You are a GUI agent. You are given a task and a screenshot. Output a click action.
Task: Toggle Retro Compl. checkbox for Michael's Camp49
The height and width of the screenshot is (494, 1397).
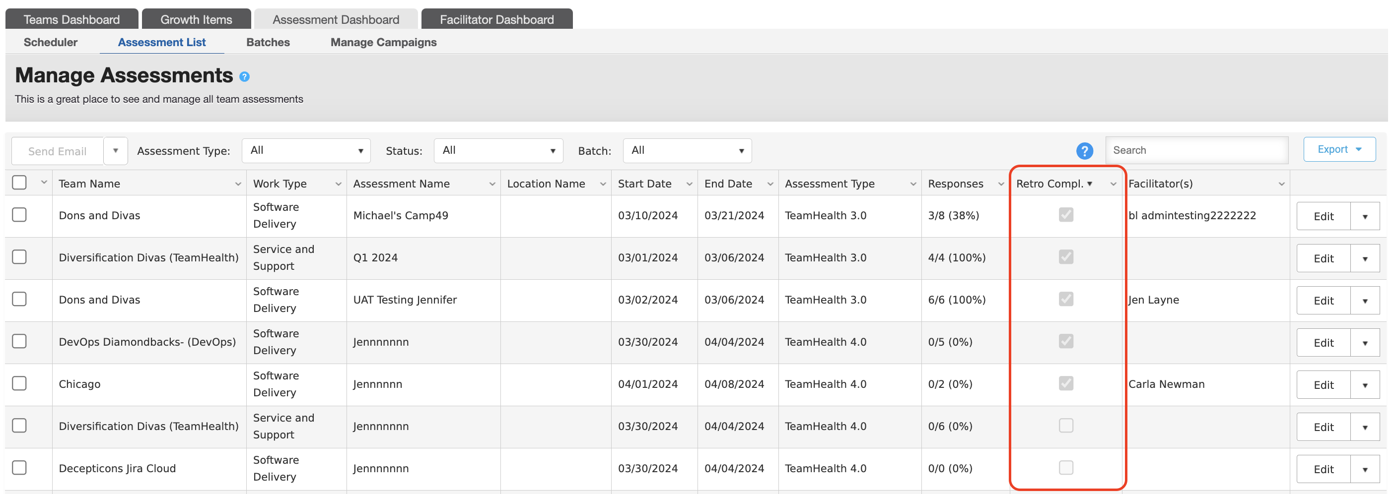[x=1066, y=214]
